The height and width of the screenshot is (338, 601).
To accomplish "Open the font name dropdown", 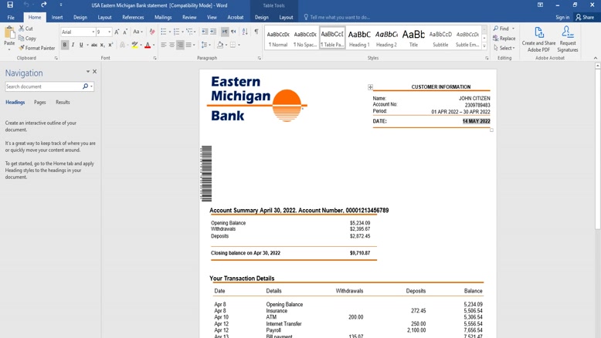I will (x=93, y=32).
